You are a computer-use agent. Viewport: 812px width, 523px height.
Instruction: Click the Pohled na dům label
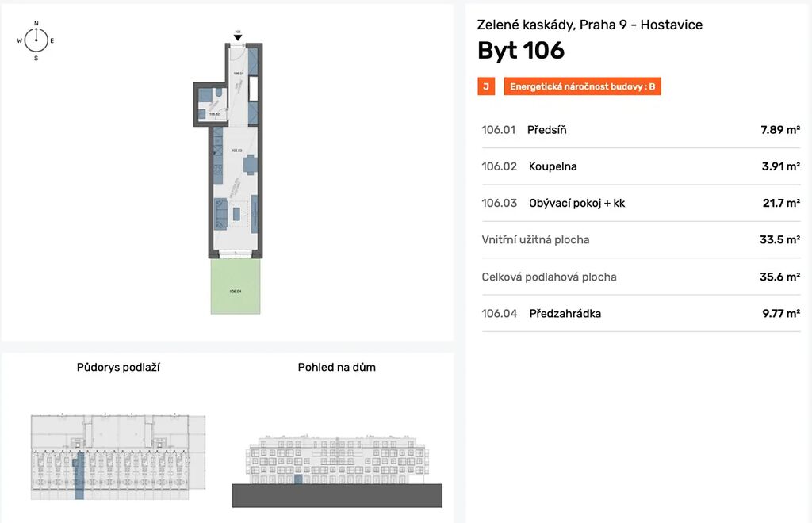tap(336, 368)
